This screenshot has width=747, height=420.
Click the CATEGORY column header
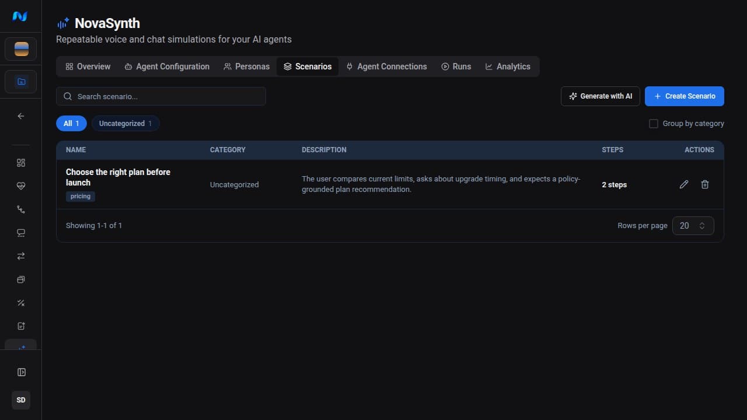tap(228, 150)
